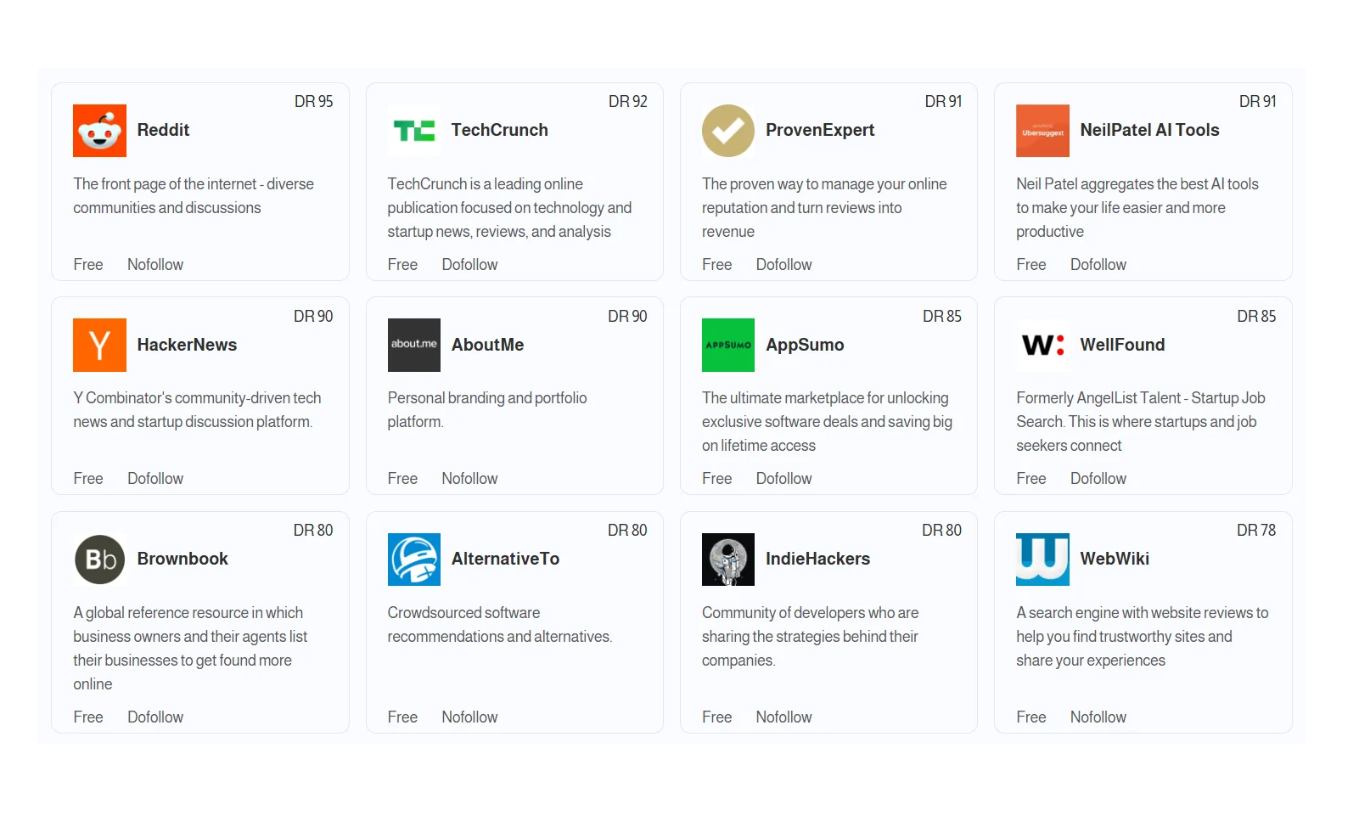Click "The front page of the internet" description
This screenshot has width=1359, height=838.
click(194, 196)
